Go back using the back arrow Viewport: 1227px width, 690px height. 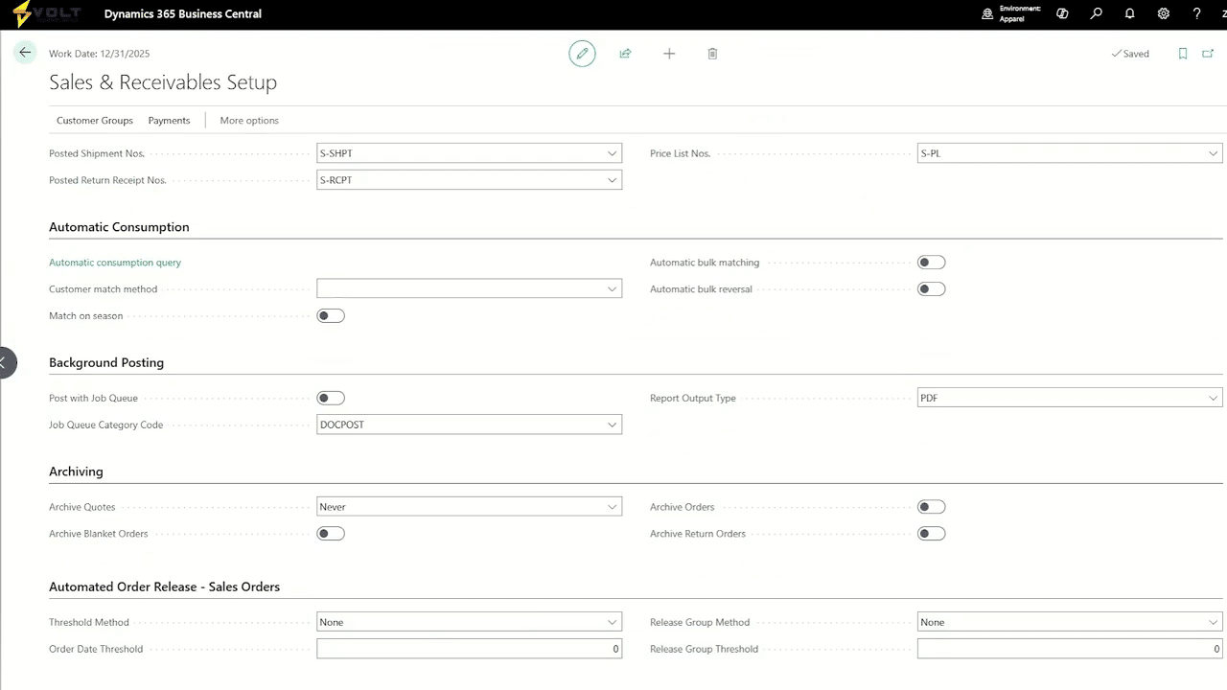[x=25, y=53]
